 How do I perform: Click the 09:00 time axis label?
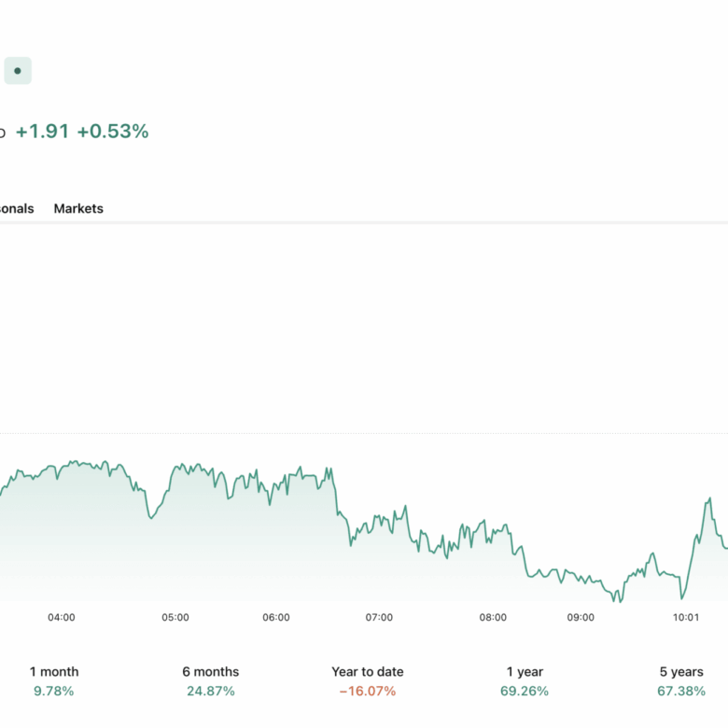pos(581,617)
